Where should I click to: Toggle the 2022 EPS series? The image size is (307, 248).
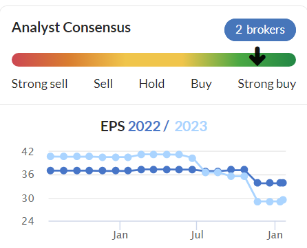144,126
